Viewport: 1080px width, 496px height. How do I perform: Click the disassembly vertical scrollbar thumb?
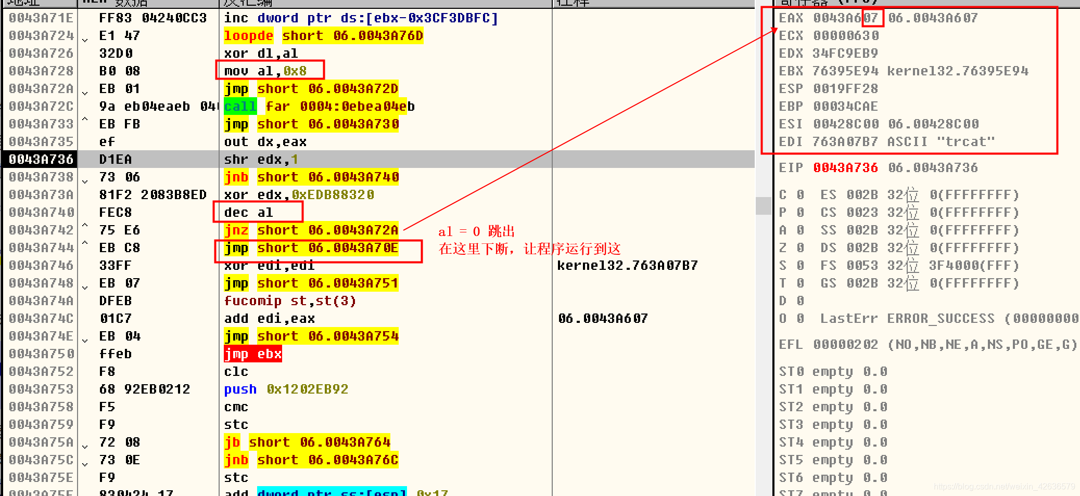coord(764,206)
